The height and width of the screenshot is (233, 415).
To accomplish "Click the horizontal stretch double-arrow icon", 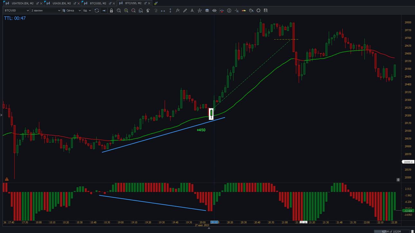I will pos(163,11).
